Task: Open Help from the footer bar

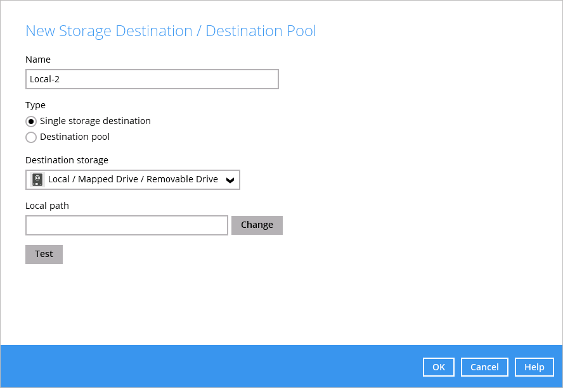Action: (x=534, y=367)
